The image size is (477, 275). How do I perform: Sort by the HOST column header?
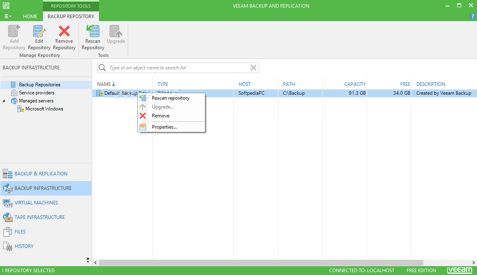245,84
